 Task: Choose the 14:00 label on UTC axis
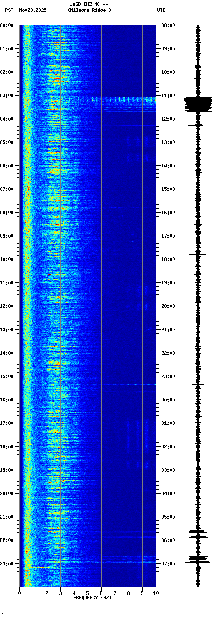[168, 166]
